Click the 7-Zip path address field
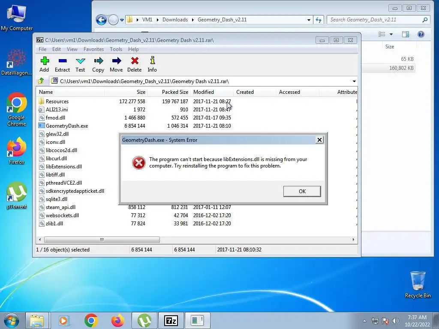 [201, 81]
